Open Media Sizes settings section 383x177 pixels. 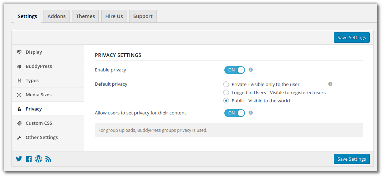coord(39,95)
